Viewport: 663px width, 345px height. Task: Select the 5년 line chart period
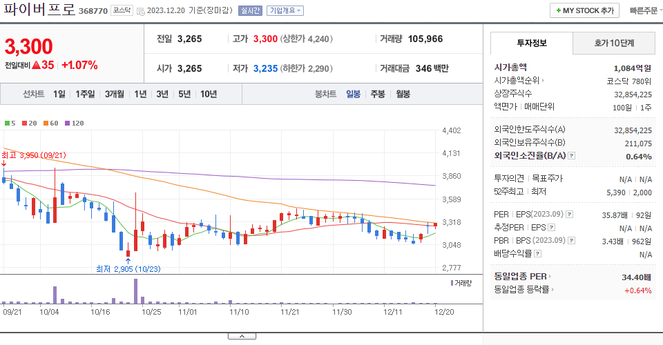click(x=184, y=94)
